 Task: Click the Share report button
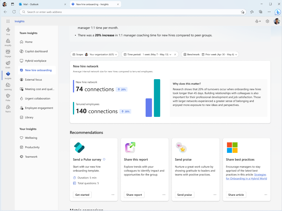point(134,195)
